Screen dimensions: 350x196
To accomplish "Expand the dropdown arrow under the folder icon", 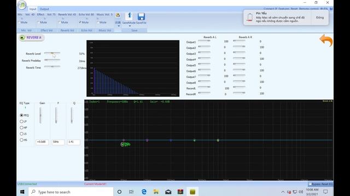I will [x=118, y=26].
